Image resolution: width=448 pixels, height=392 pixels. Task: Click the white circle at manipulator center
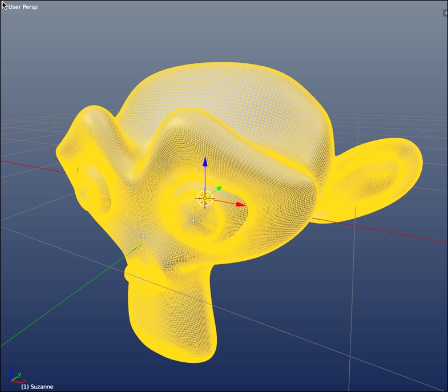click(x=205, y=199)
